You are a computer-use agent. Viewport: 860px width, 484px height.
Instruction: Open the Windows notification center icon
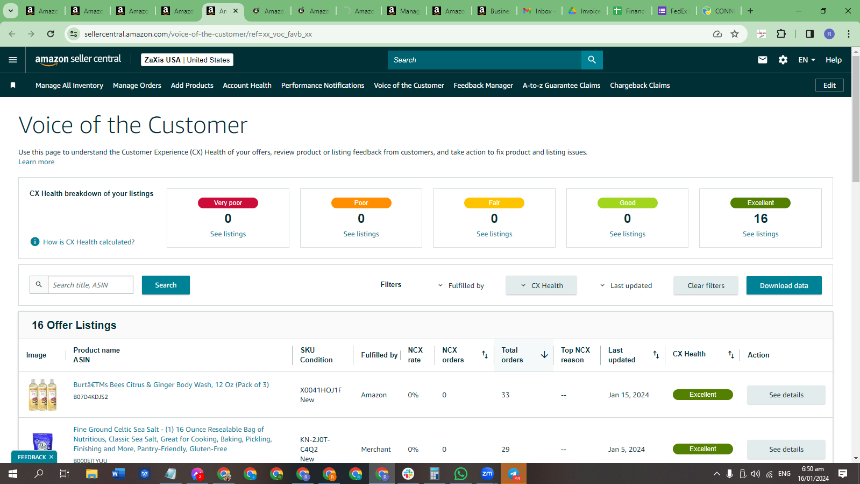[x=843, y=474]
